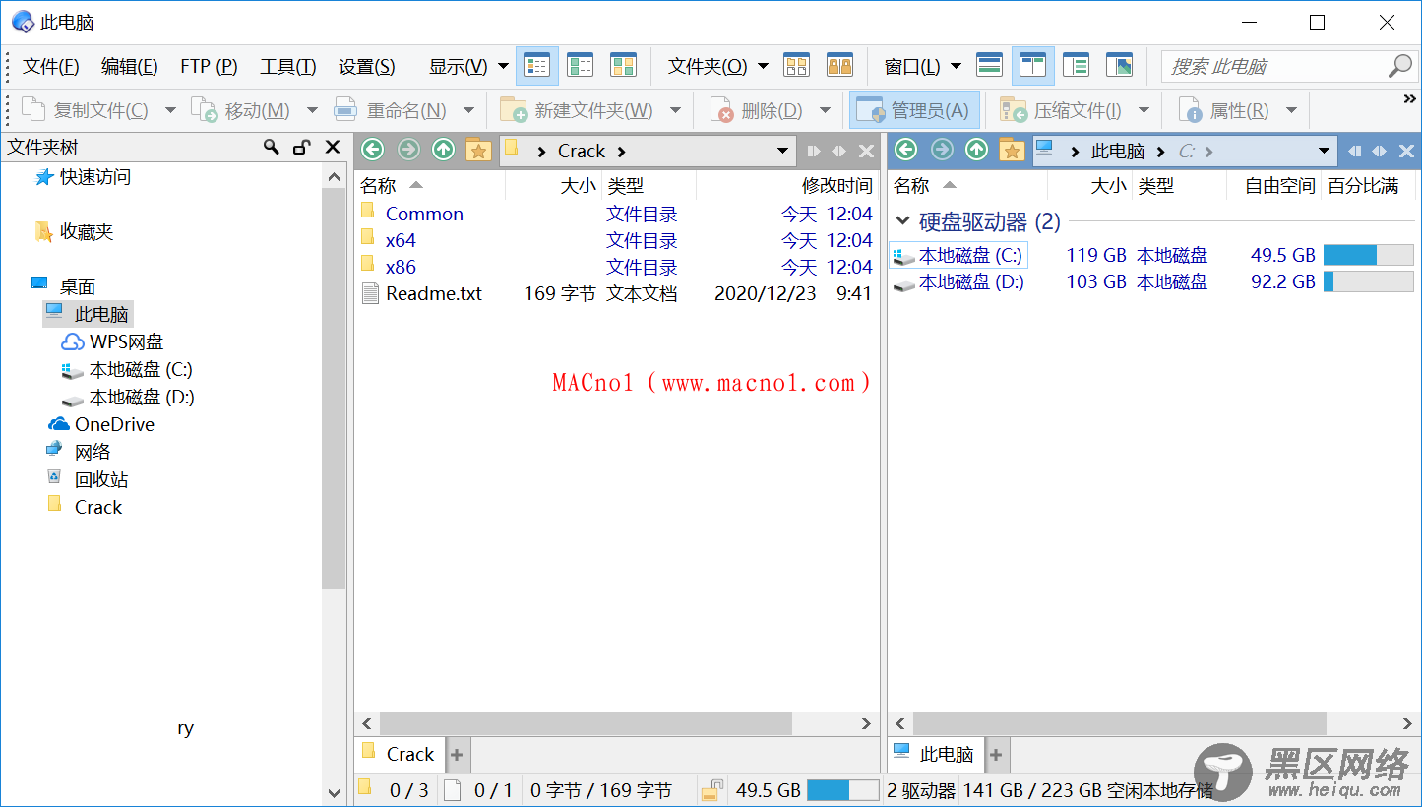Screen dimensions: 1422x807
Task: Expand the Crack path address dropdown
Action: (x=782, y=151)
